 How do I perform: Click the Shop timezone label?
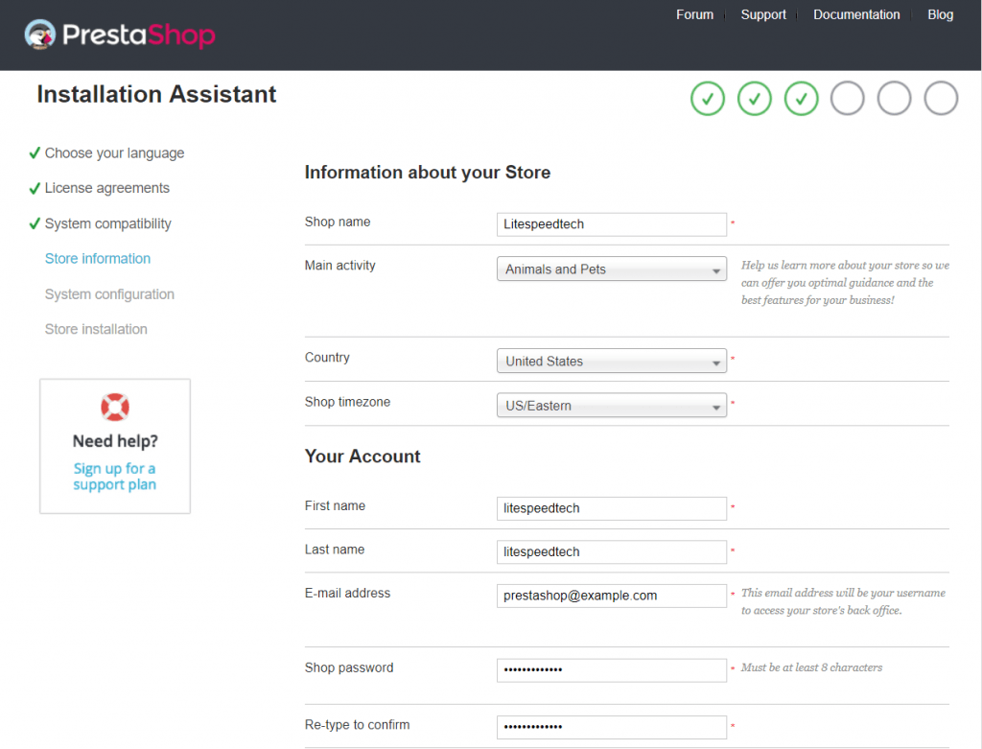click(x=347, y=402)
